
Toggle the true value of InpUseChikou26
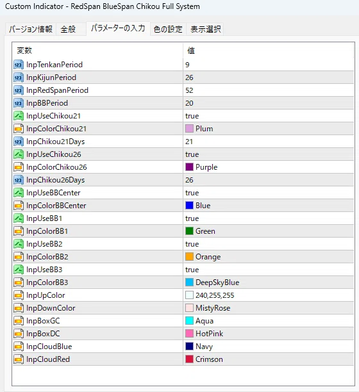coord(192,154)
